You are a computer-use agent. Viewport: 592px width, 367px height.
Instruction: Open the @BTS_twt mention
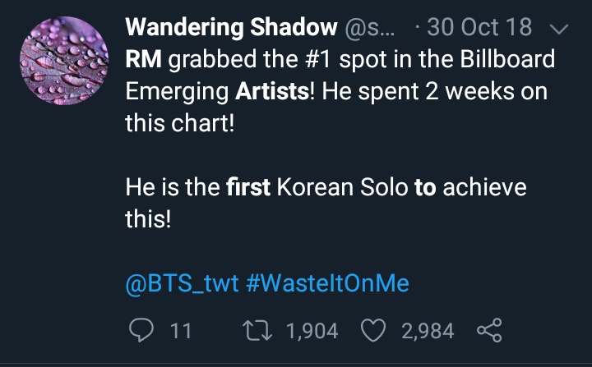click(x=182, y=283)
